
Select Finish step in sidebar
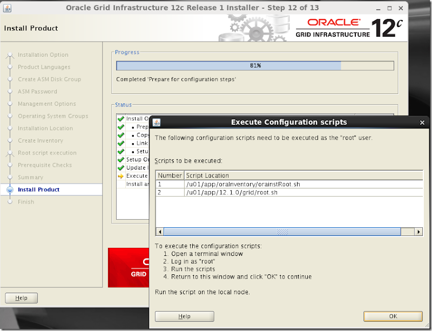[x=26, y=202]
